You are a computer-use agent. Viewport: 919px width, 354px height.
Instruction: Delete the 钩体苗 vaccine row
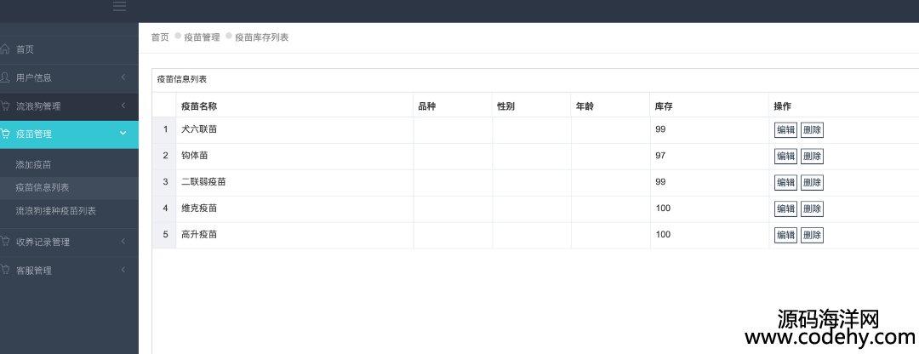click(812, 157)
